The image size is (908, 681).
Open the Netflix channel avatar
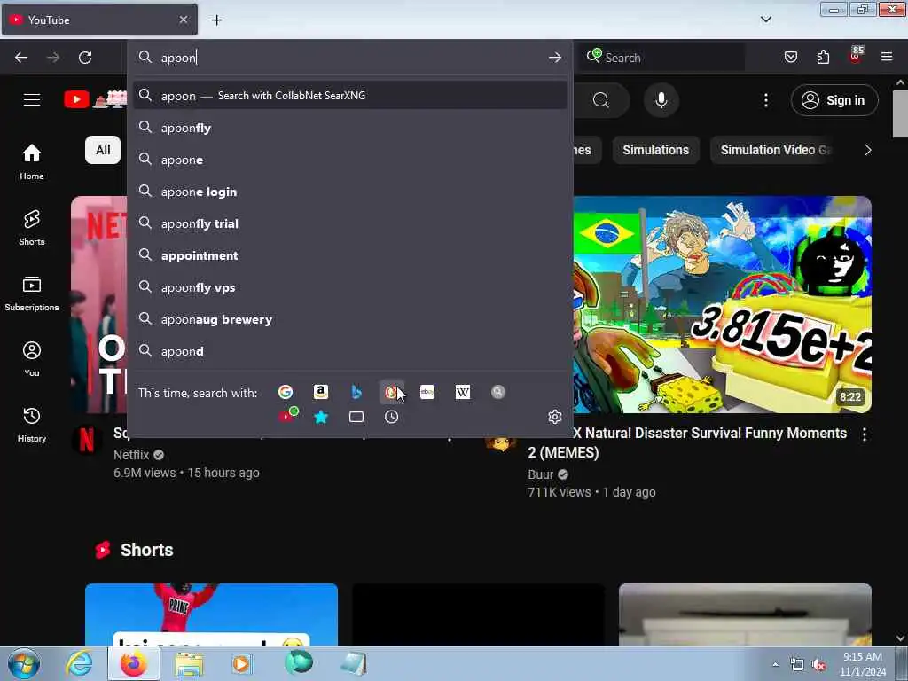87,441
